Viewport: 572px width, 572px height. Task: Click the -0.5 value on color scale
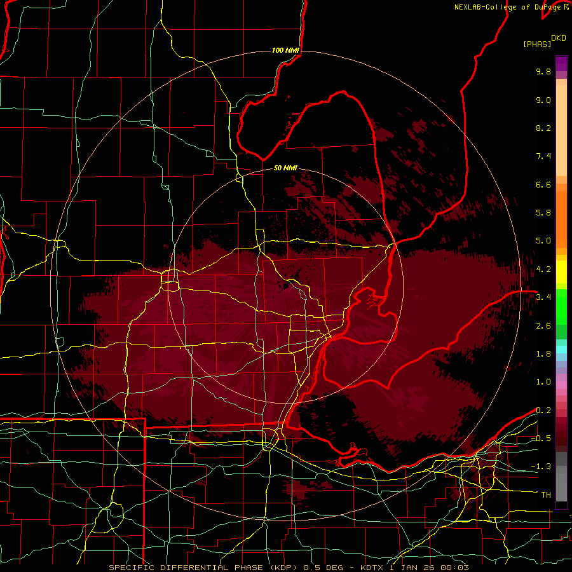tap(541, 439)
